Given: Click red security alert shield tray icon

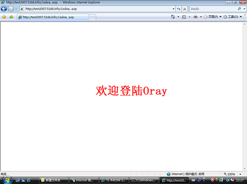Looking at the screenshot, I should pos(212,179).
